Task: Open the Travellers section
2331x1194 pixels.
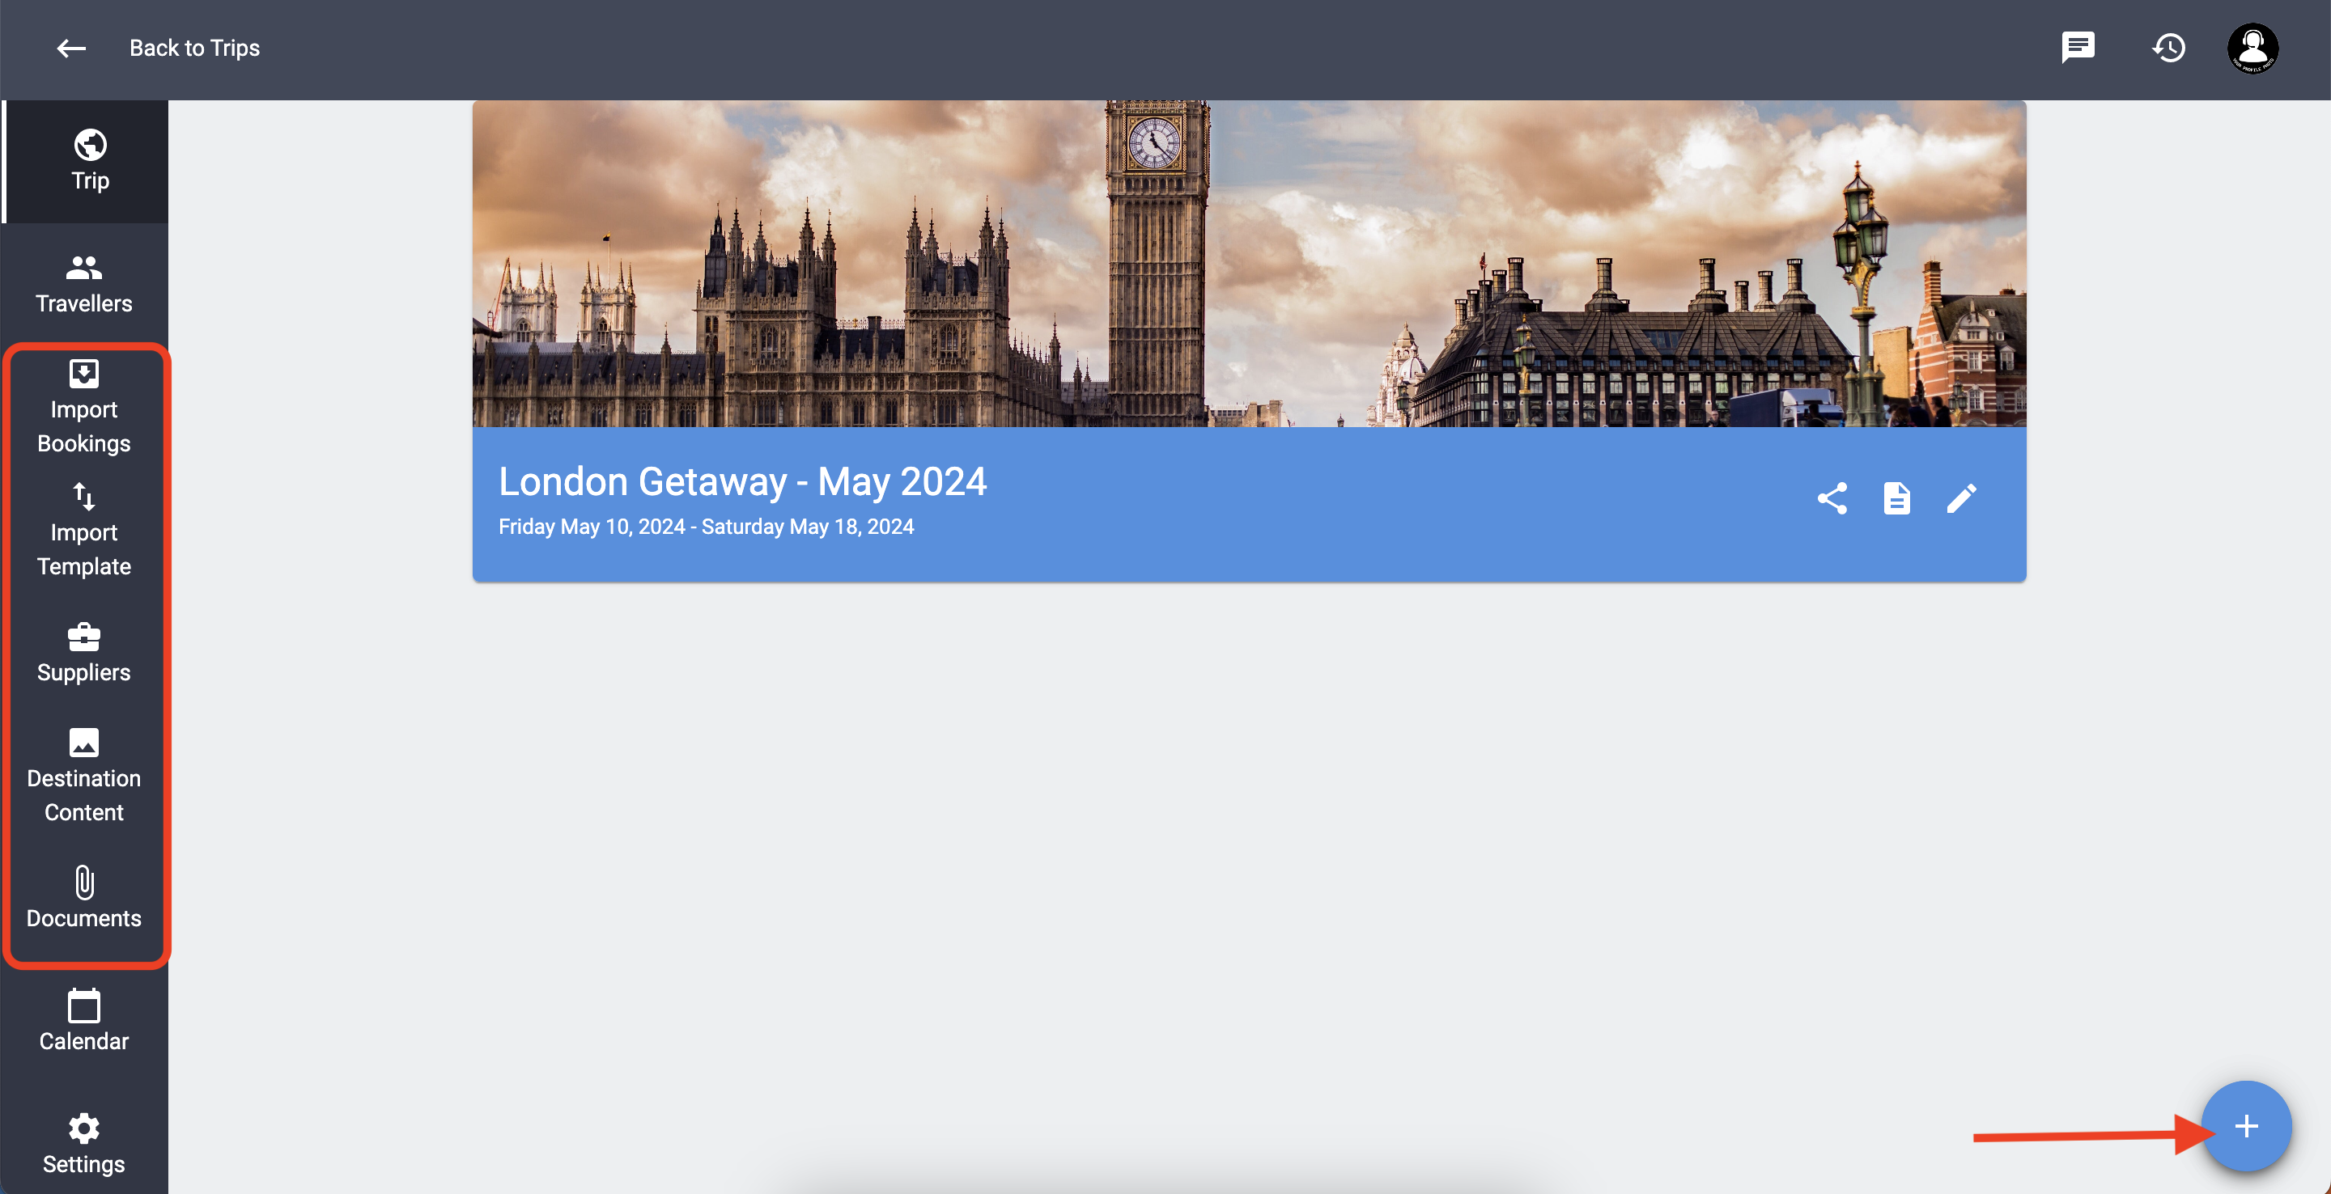Action: (x=84, y=284)
